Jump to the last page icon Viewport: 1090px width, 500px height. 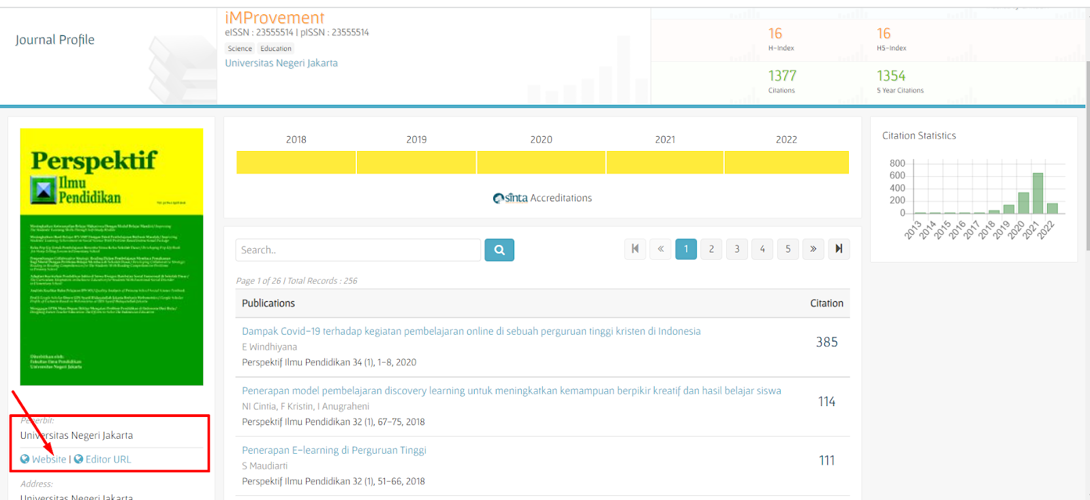coord(839,249)
